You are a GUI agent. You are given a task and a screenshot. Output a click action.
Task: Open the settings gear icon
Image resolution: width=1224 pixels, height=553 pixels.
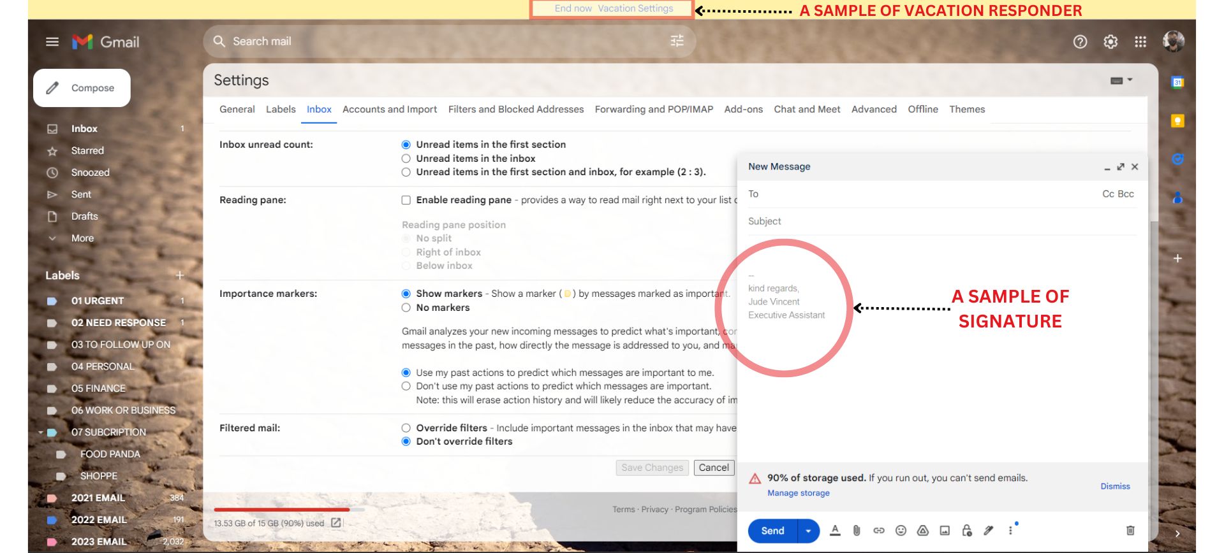[1110, 42]
